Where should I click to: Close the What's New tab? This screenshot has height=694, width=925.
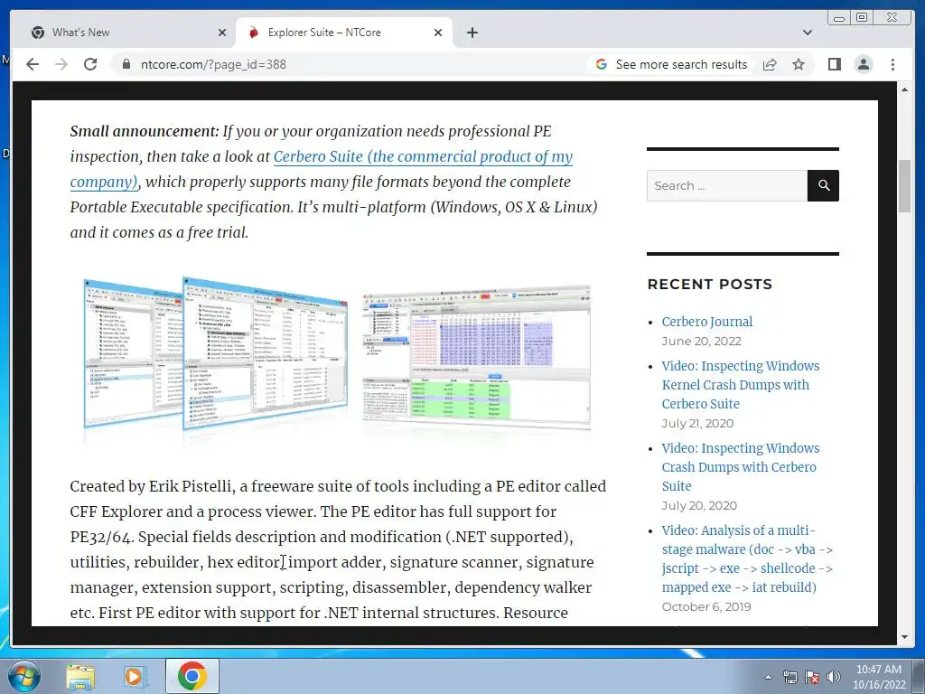pos(222,33)
